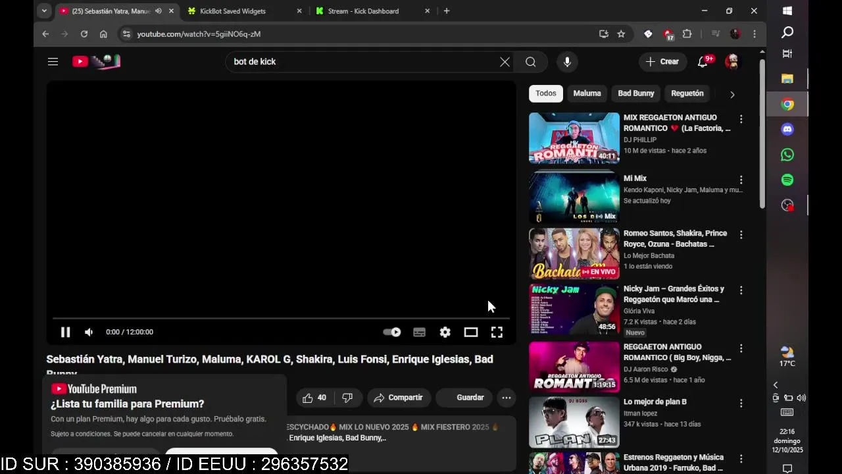842x474 pixels.
Task: Open options for DJ Aaron Risco video
Action: click(x=741, y=348)
